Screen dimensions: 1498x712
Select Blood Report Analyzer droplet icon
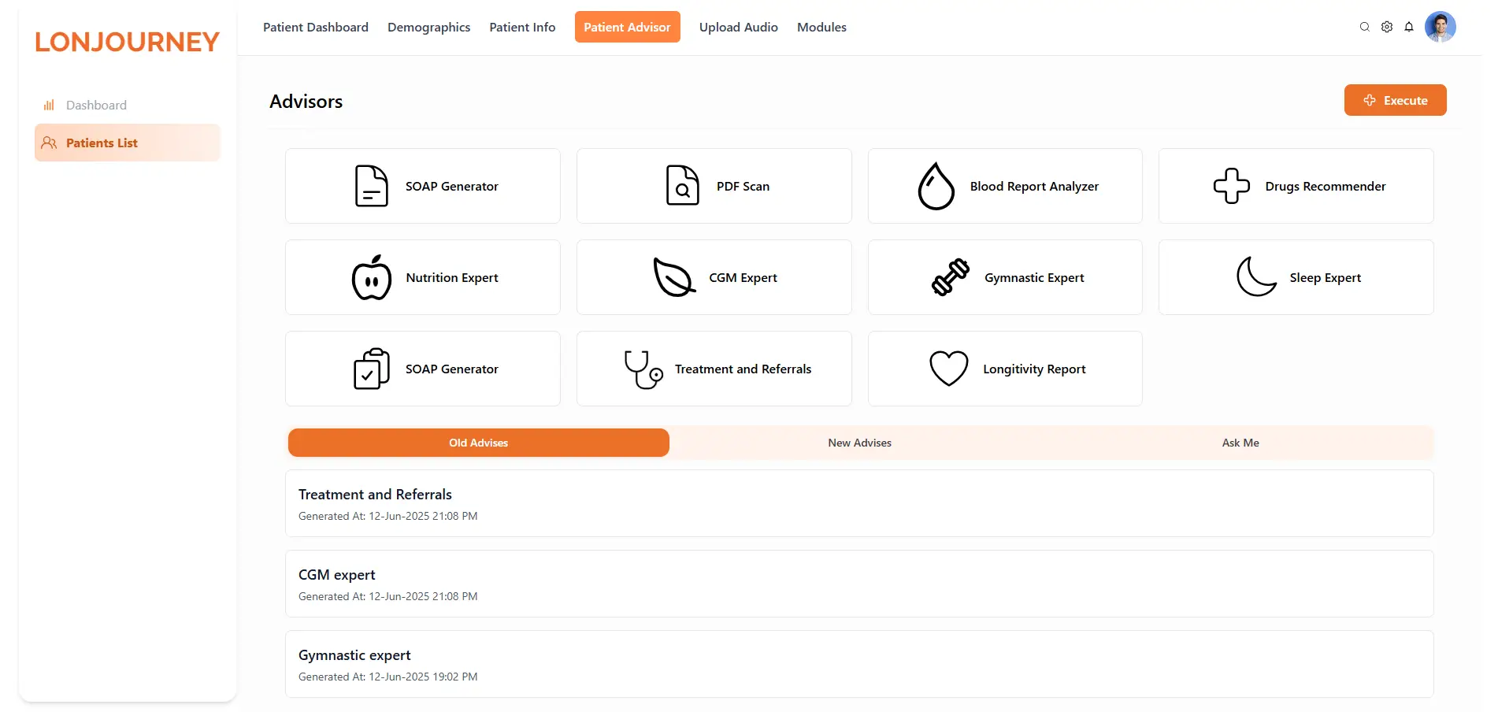click(x=936, y=186)
